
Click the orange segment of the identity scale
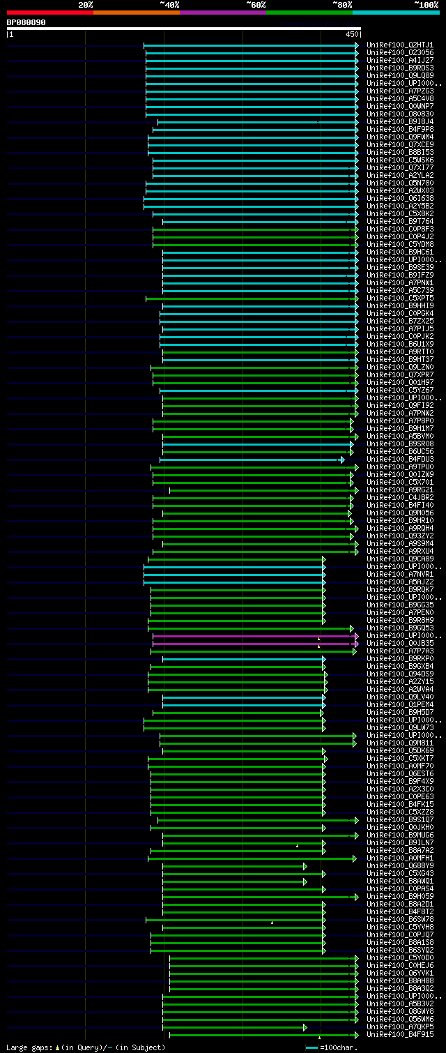[x=137, y=12]
